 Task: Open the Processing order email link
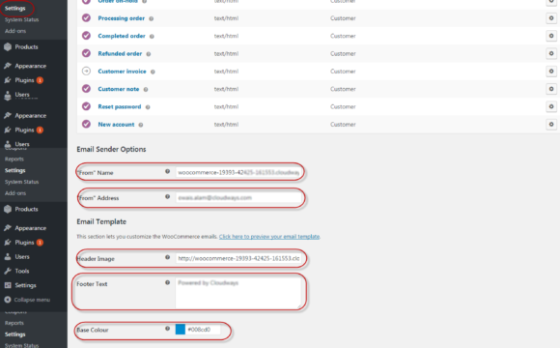point(122,18)
